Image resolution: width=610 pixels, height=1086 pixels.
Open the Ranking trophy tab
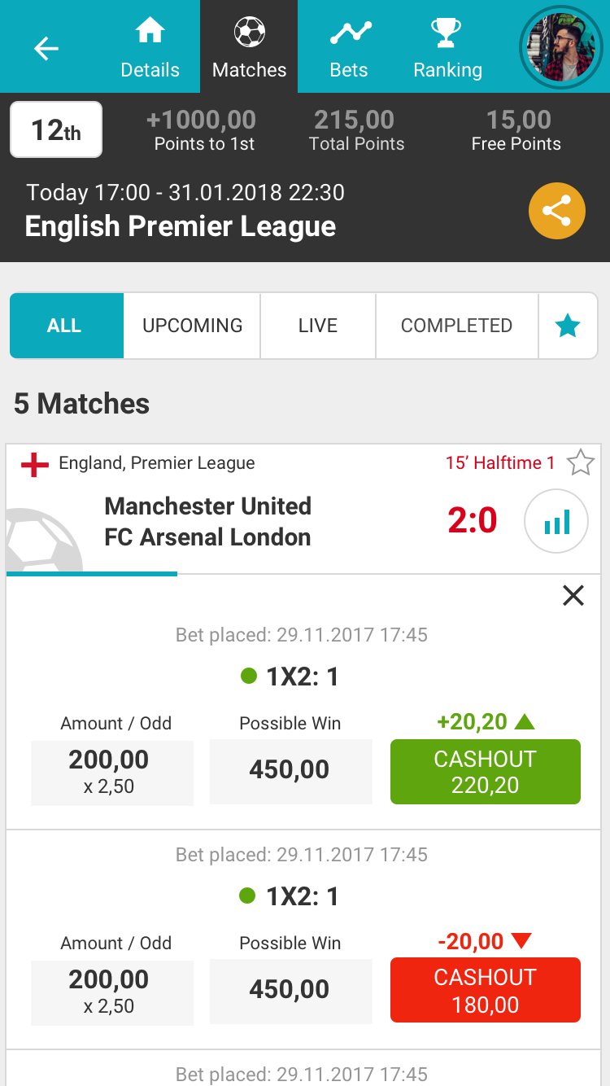(447, 47)
